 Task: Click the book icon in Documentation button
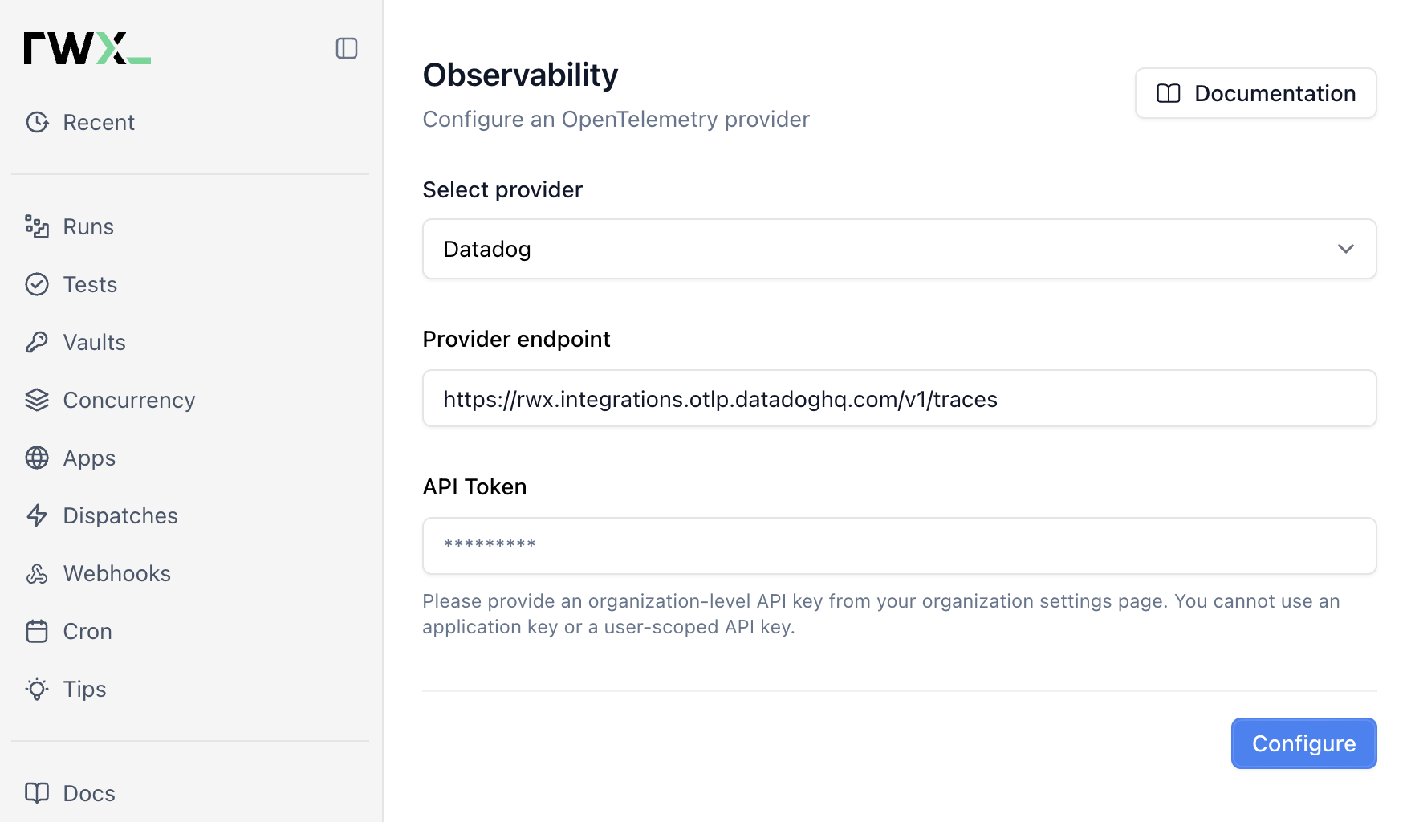click(x=1169, y=93)
